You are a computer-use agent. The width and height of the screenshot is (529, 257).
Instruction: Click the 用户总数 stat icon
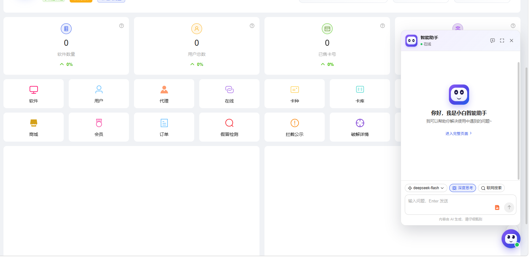coord(197,29)
